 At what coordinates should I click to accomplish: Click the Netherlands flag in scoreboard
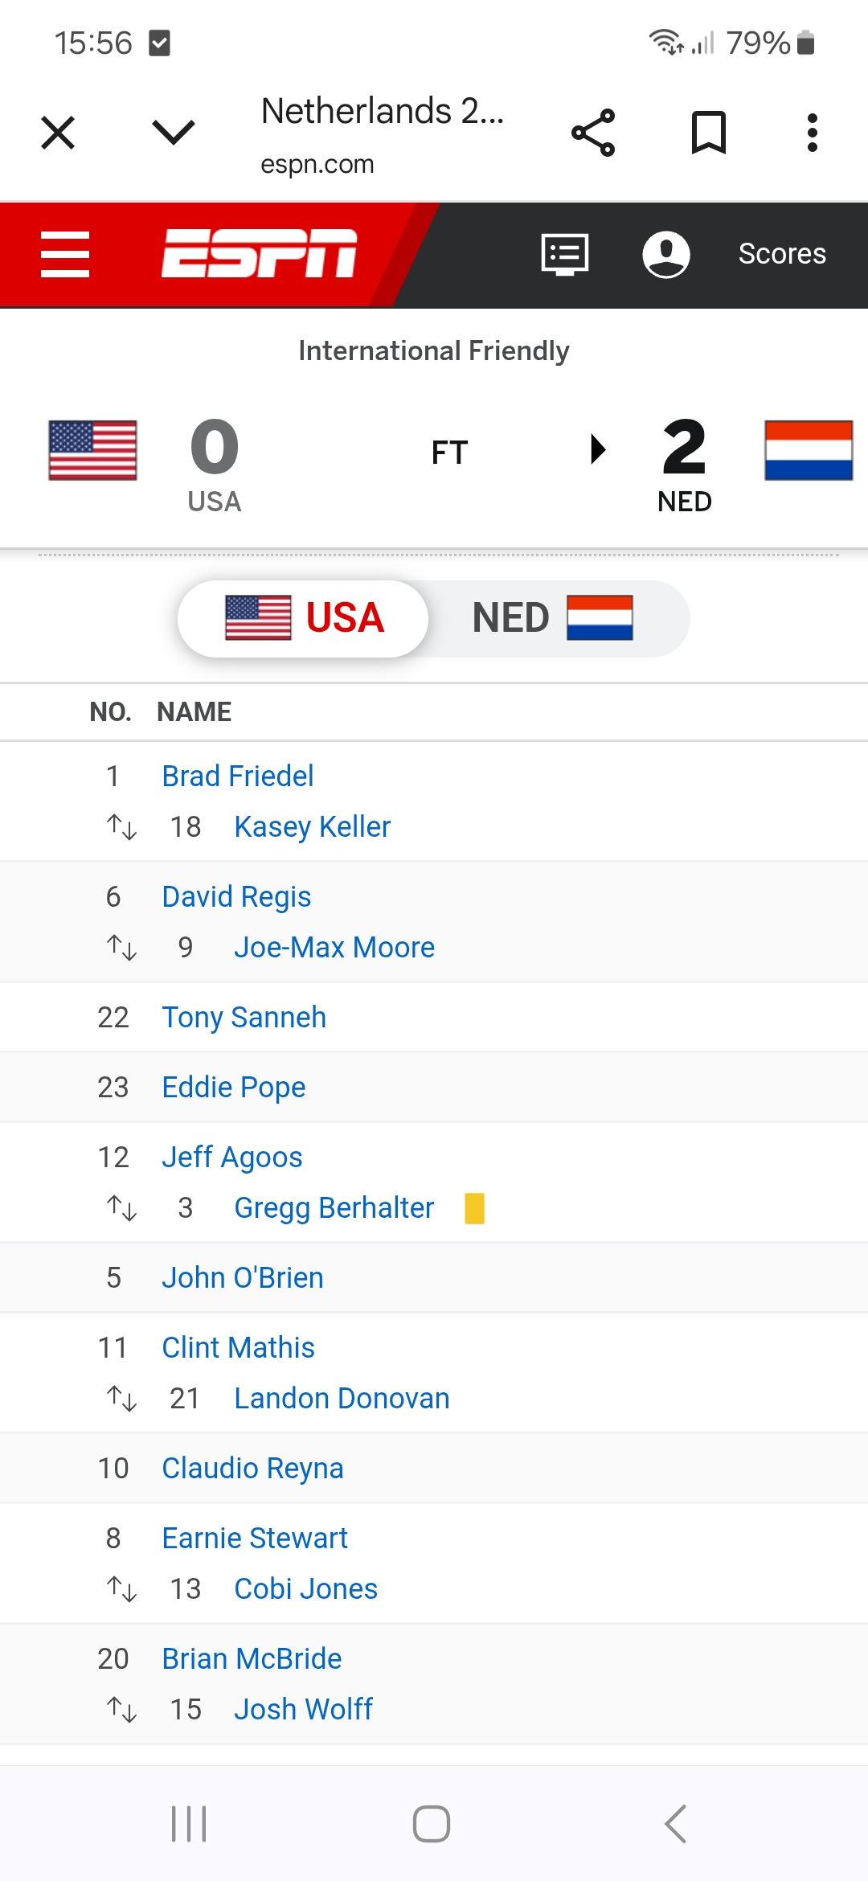point(809,450)
